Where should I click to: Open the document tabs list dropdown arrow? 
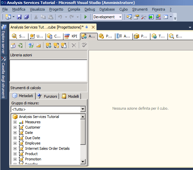[x=190, y=28]
